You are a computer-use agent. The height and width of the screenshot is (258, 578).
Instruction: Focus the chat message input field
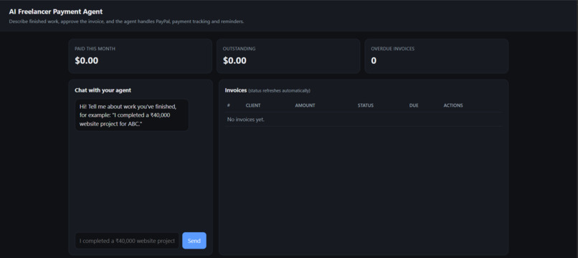coord(127,241)
